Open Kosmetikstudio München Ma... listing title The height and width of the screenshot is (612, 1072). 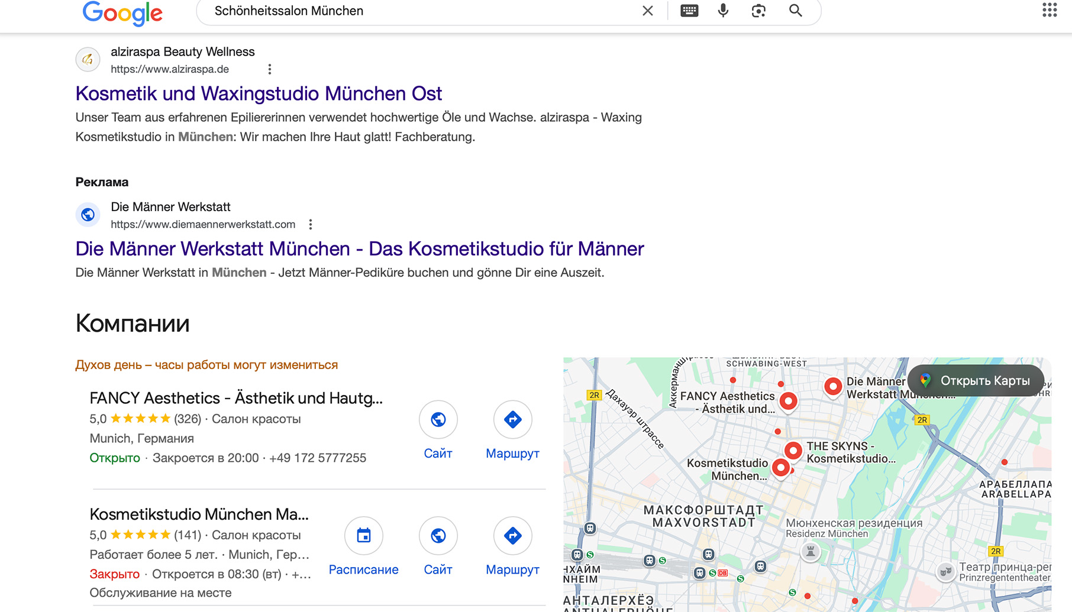[199, 514]
